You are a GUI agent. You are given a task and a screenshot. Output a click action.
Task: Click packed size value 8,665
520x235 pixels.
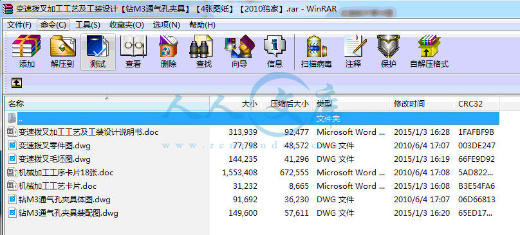(299, 186)
